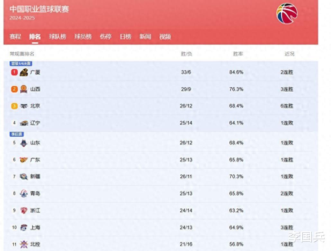Click the 近况 column header

290,54
